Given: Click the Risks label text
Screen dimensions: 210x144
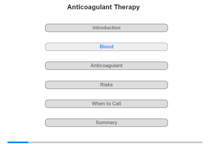Looking at the screenshot, I should pyautogui.click(x=106, y=85).
